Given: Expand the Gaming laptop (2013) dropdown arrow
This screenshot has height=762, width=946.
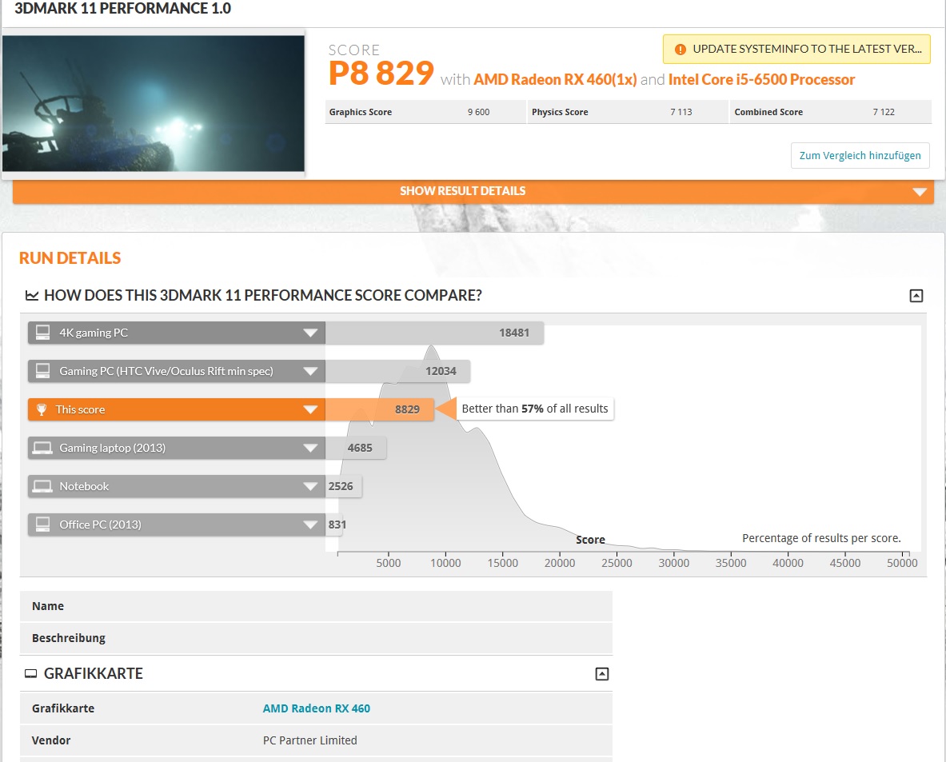Looking at the screenshot, I should coord(310,449).
